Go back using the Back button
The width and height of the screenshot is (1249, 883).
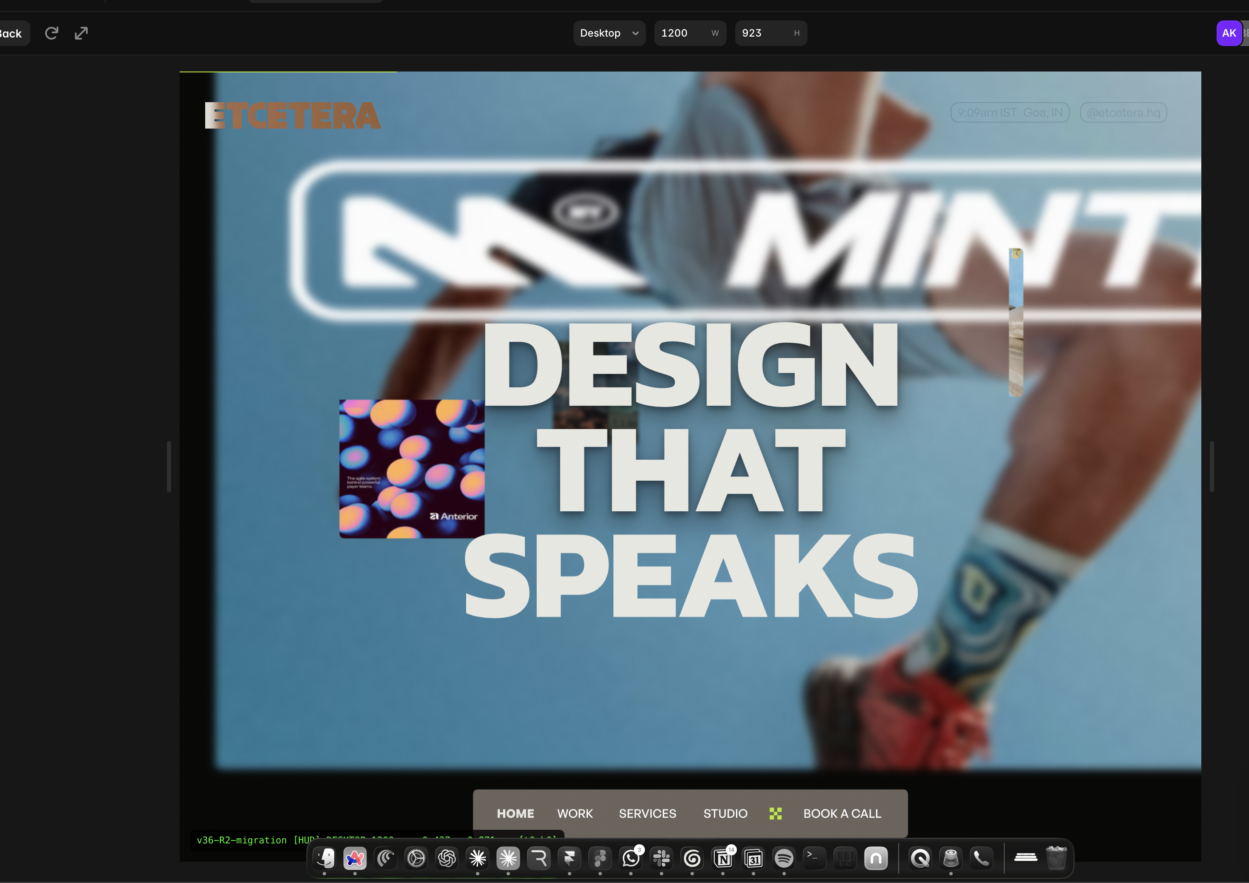11,33
